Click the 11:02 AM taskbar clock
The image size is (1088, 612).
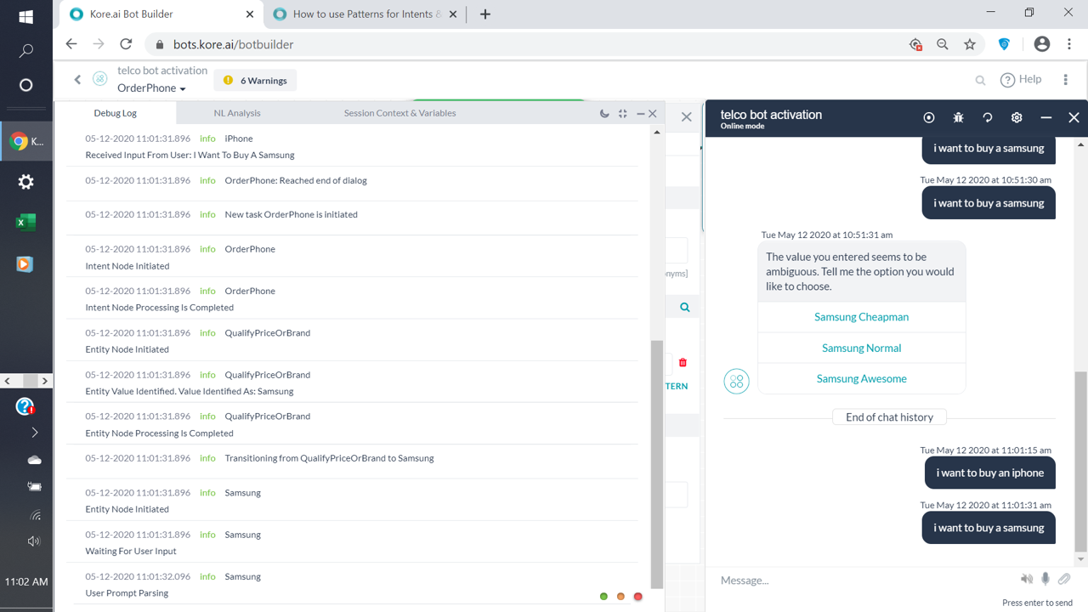point(26,582)
